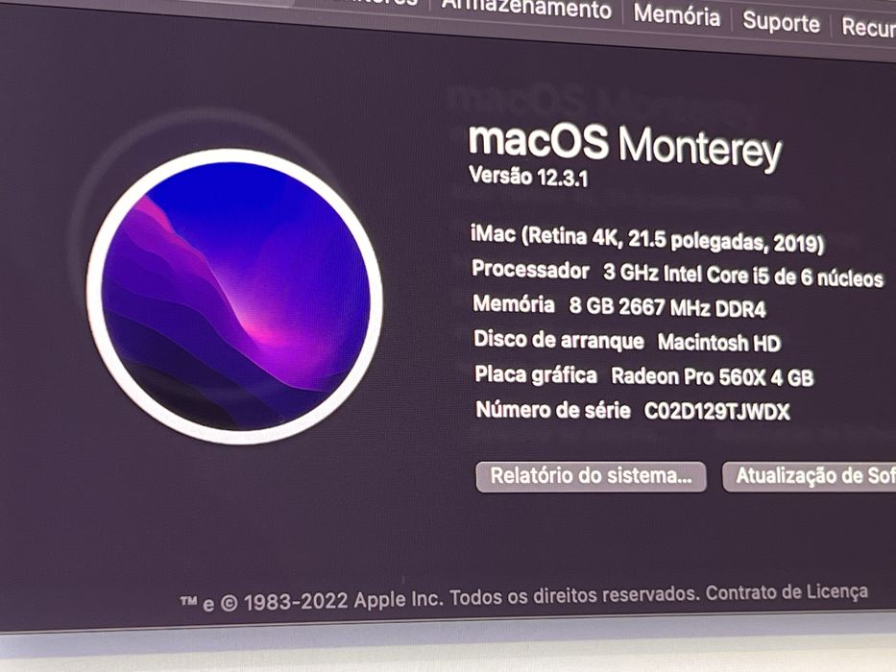
Task: Select the Macintosh HD startup disk value
Action: tap(719, 343)
